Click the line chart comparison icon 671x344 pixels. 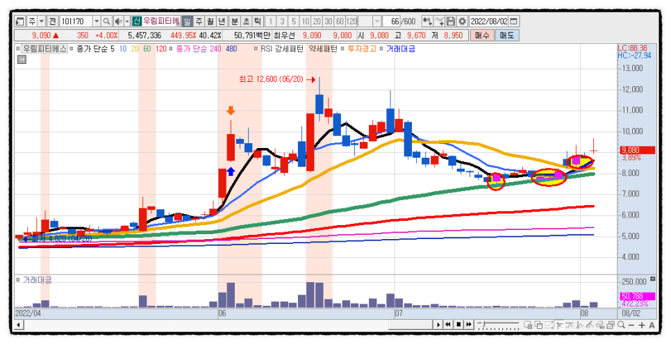coord(569,325)
